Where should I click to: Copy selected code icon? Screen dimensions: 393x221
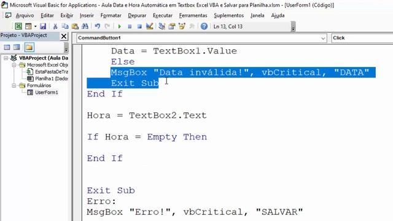[x=65, y=26]
